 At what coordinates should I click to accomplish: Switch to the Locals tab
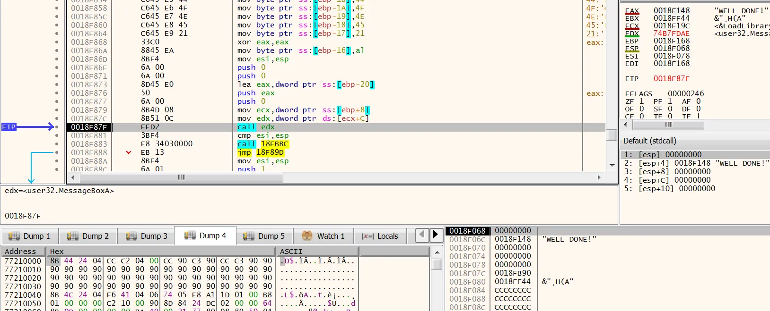[380, 236]
